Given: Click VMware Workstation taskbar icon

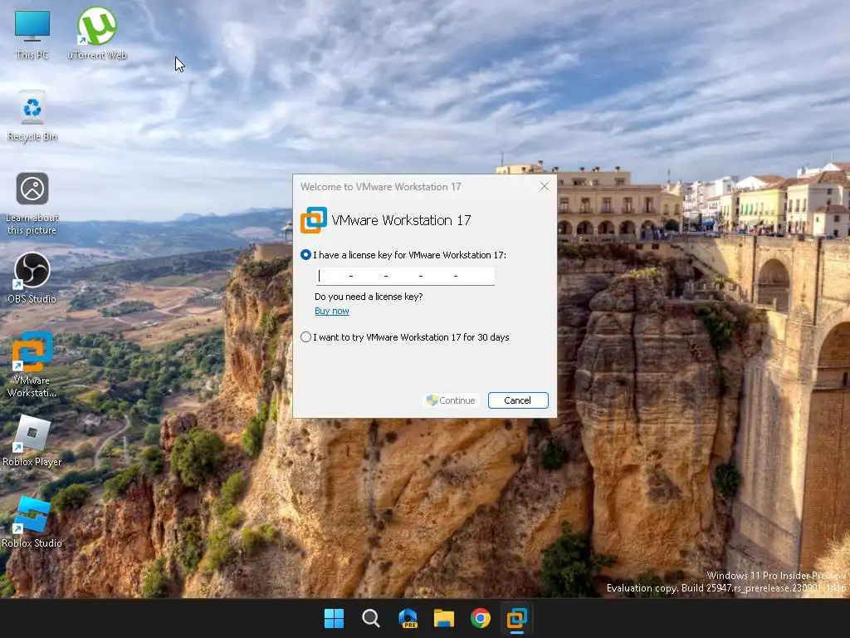Looking at the screenshot, I should click(516, 618).
